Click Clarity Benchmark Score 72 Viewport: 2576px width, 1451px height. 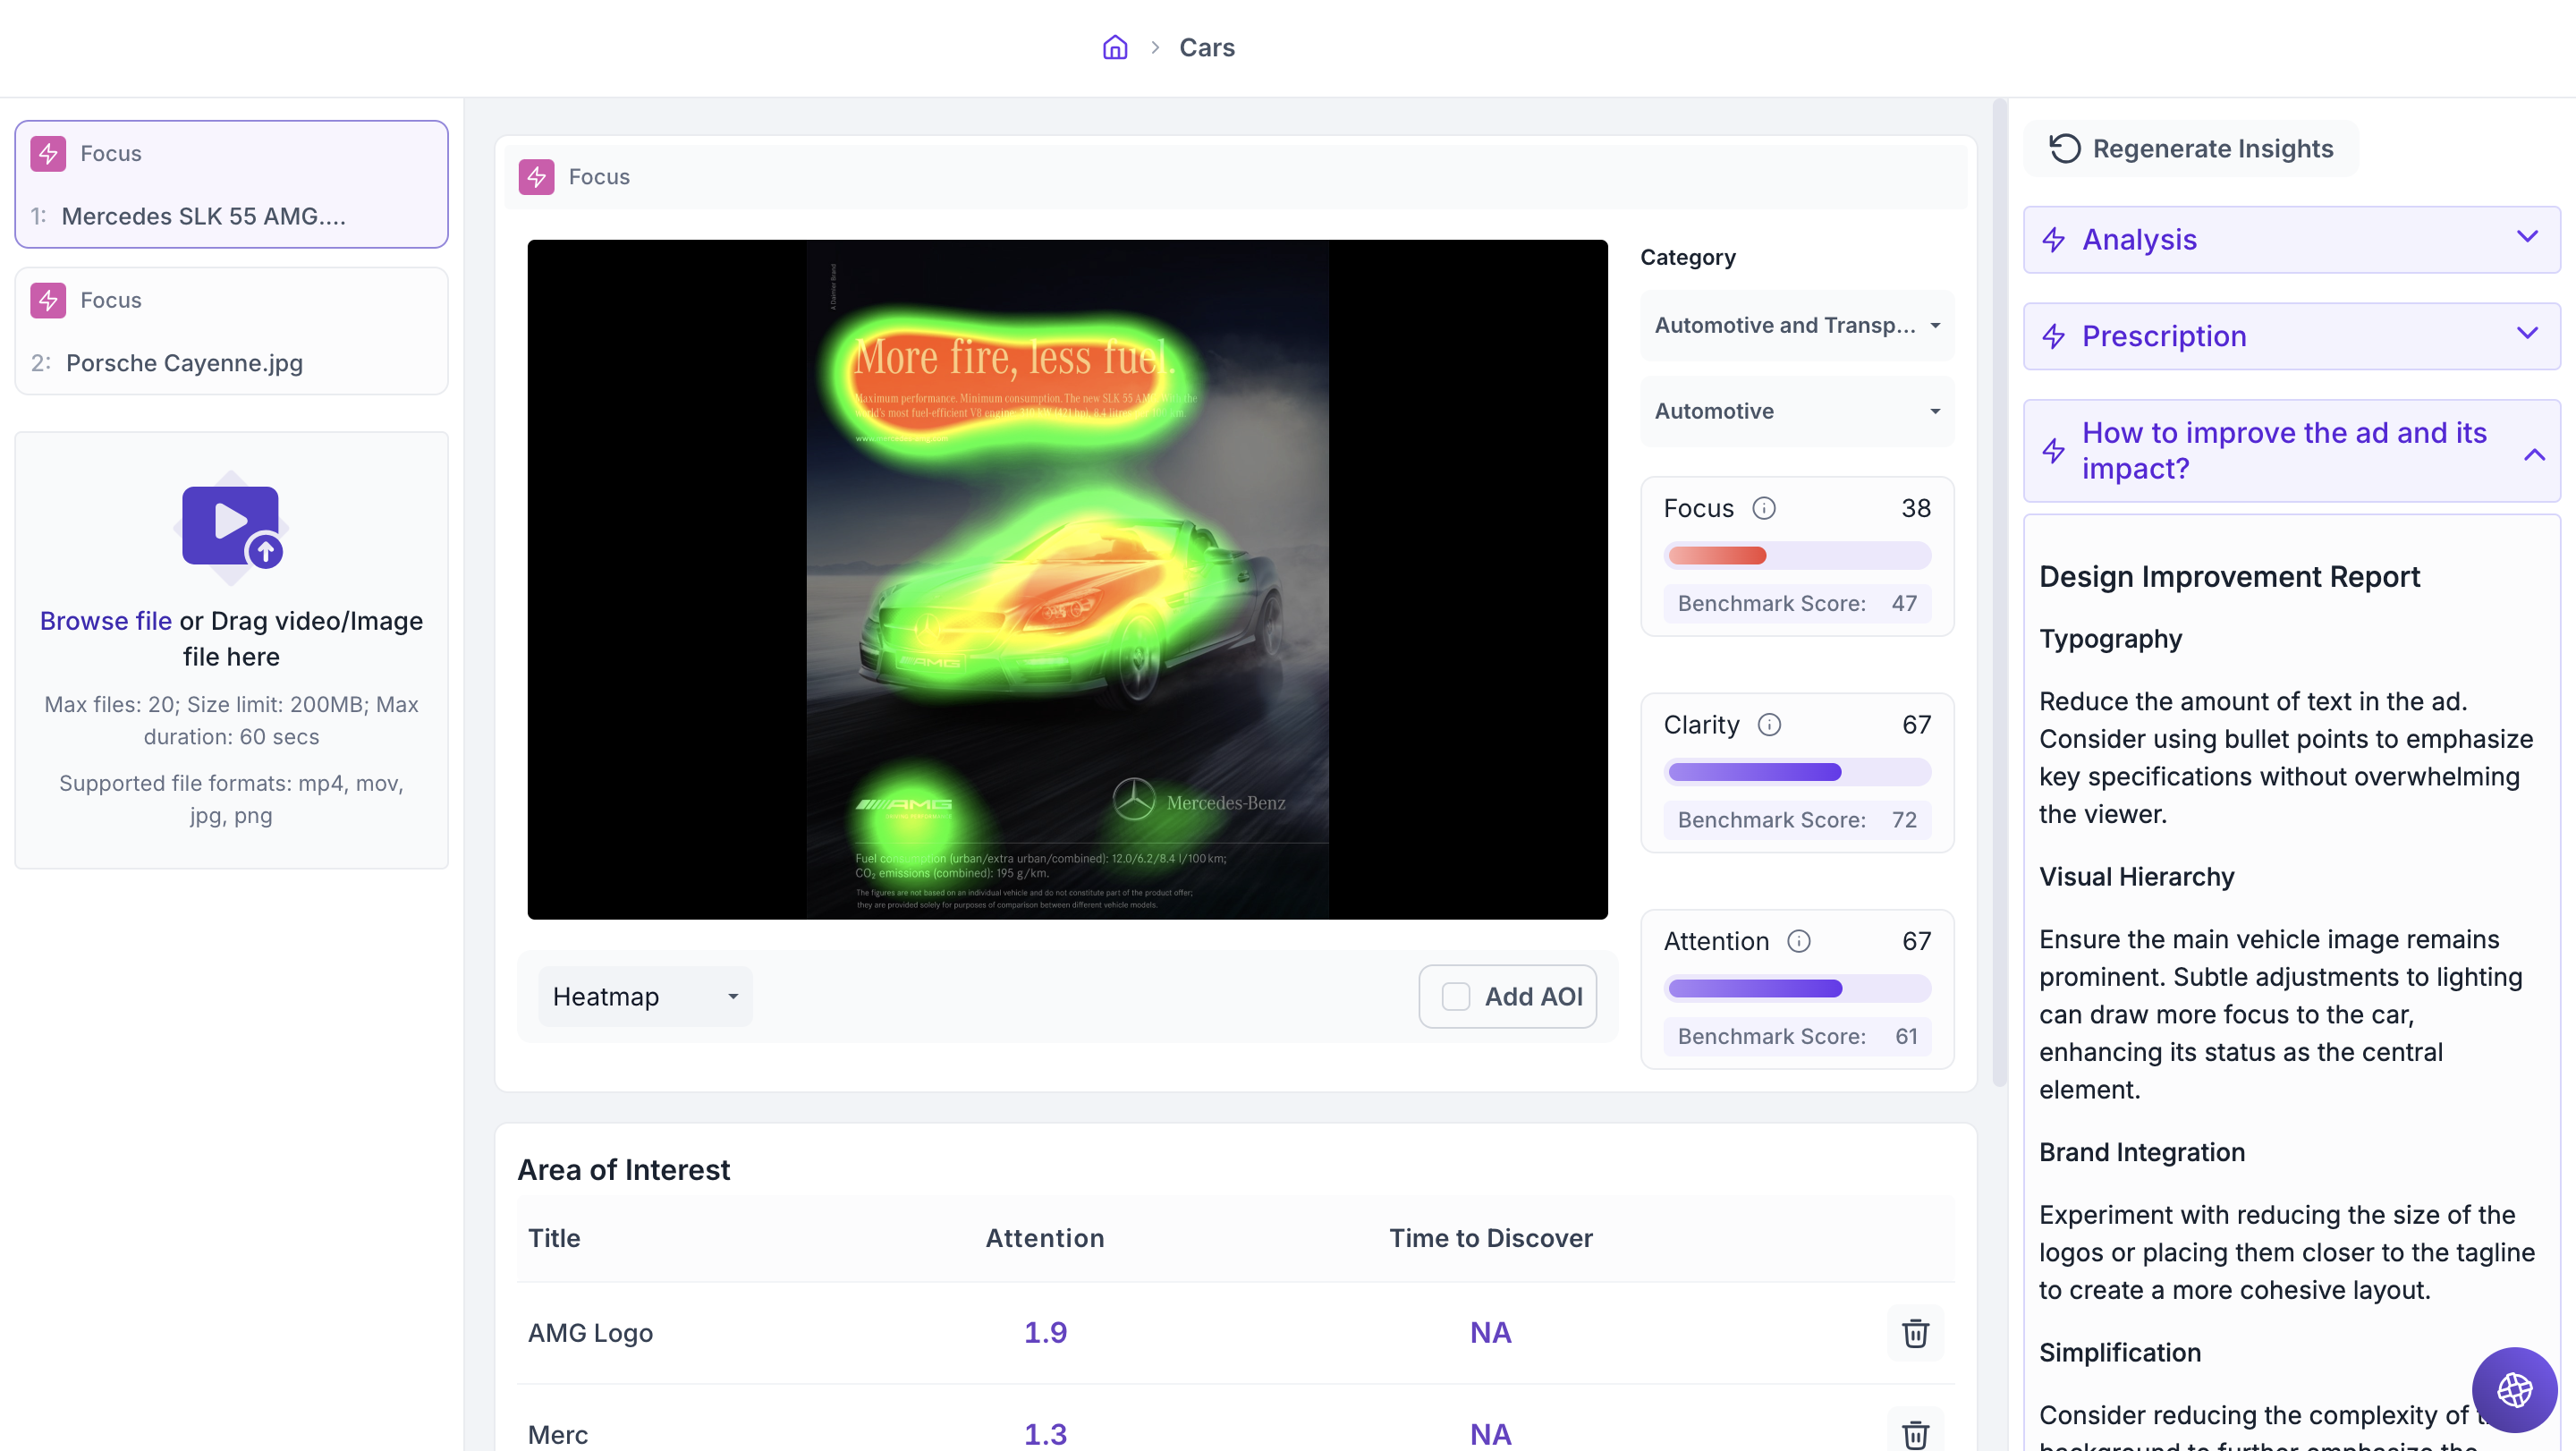pos(1796,819)
